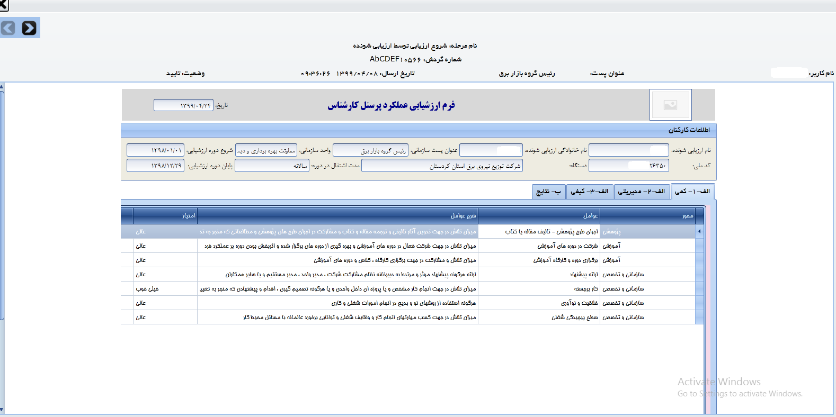This screenshot has height=417, width=836.
Task: Click the کار برجسته factor cell
Action: coord(539,288)
